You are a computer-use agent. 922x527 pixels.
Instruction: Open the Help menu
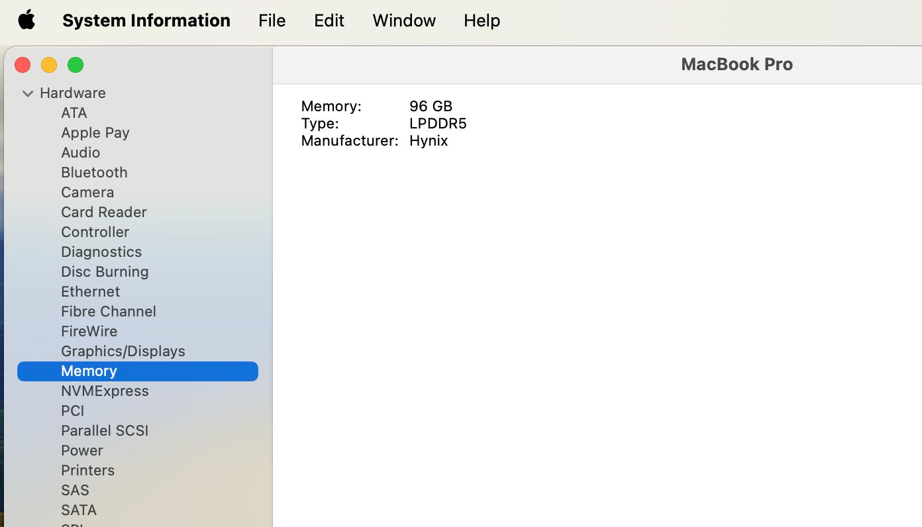482,20
